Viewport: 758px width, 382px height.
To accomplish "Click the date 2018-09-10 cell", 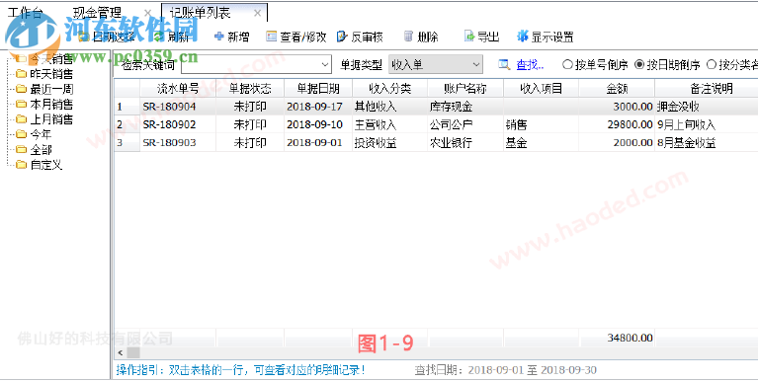I will [x=318, y=124].
